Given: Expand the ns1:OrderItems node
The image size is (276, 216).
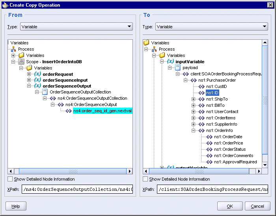Looking at the screenshot, I should (194, 118).
